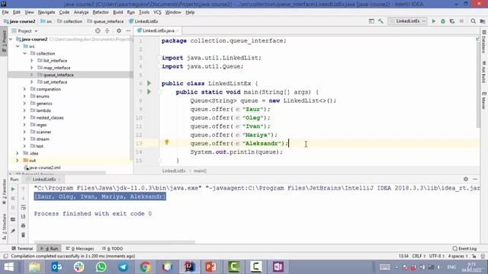
Task: Expand the comparation package
Action: point(24,89)
